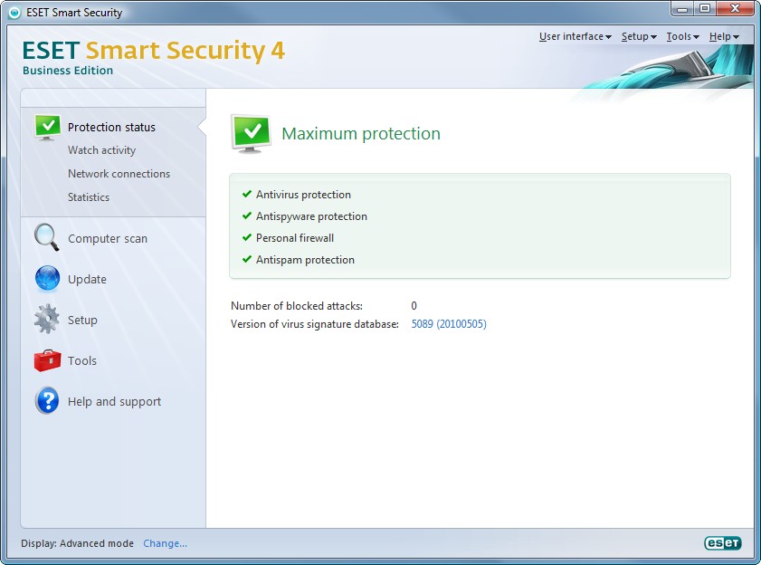
Task: Click the Display: Advanced mode status text
Action: pyautogui.click(x=77, y=543)
